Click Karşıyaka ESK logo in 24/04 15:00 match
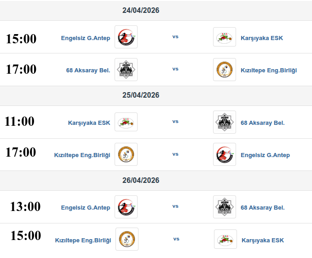Image resolution: width=312 pixels, height=258 pixels. [x=225, y=37]
